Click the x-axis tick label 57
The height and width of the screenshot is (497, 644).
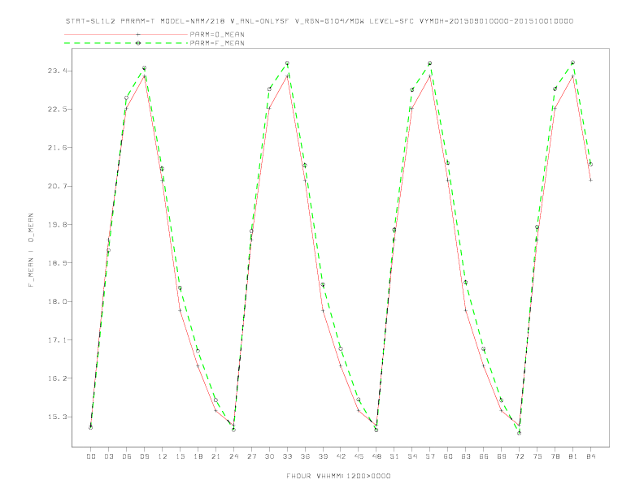coord(430,456)
